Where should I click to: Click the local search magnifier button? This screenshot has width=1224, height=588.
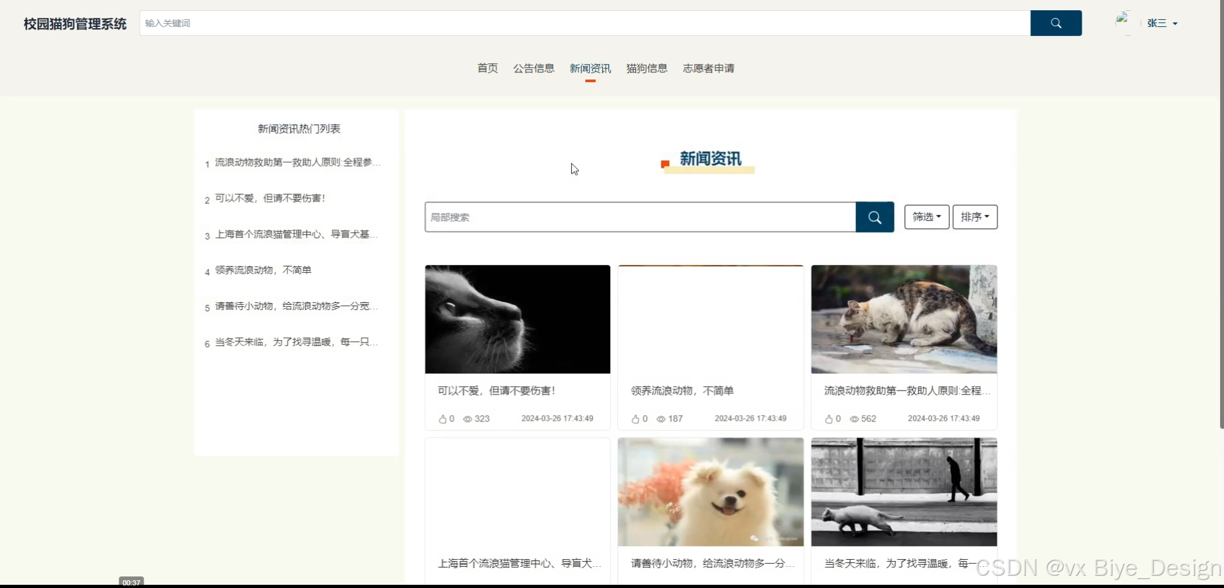click(x=875, y=217)
